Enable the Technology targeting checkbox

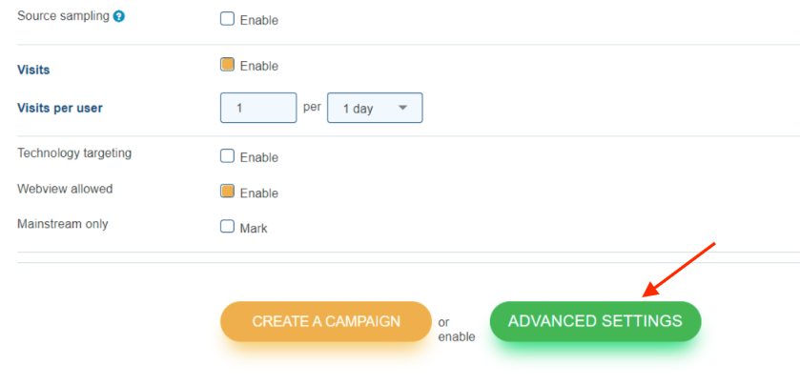pos(227,156)
